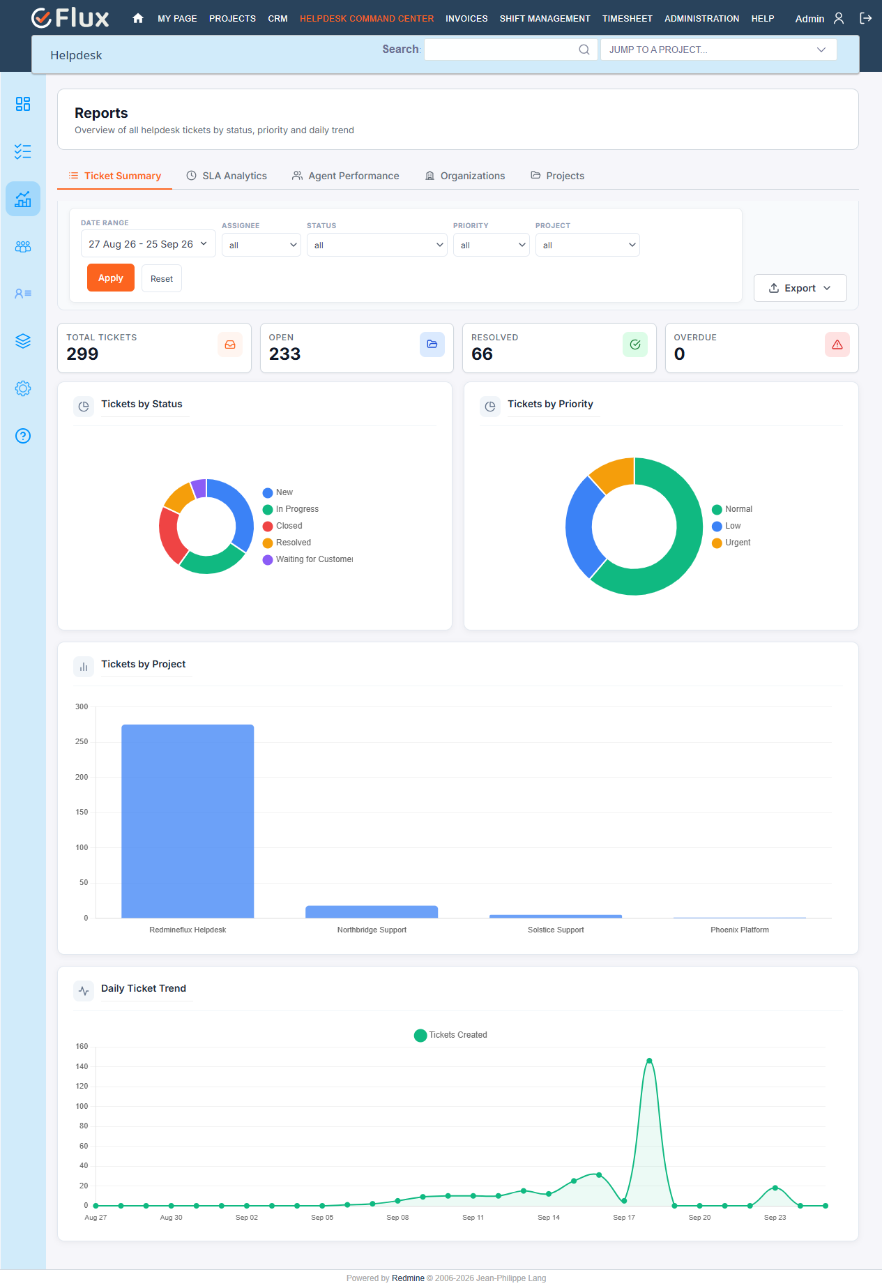Open the Admin user profile icon

pos(839,19)
